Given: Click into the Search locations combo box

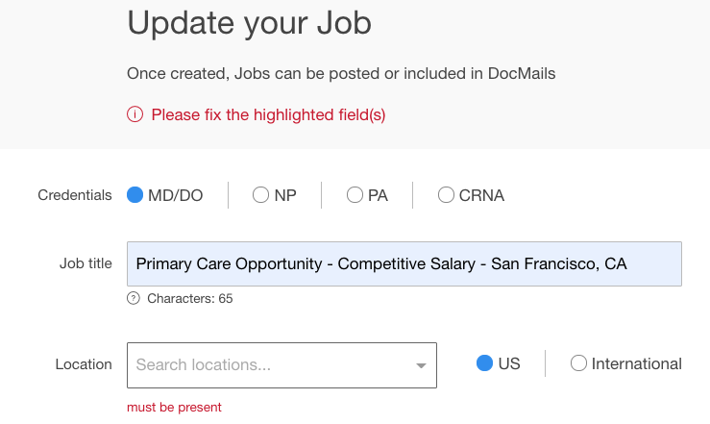Looking at the screenshot, I should 282,365.
